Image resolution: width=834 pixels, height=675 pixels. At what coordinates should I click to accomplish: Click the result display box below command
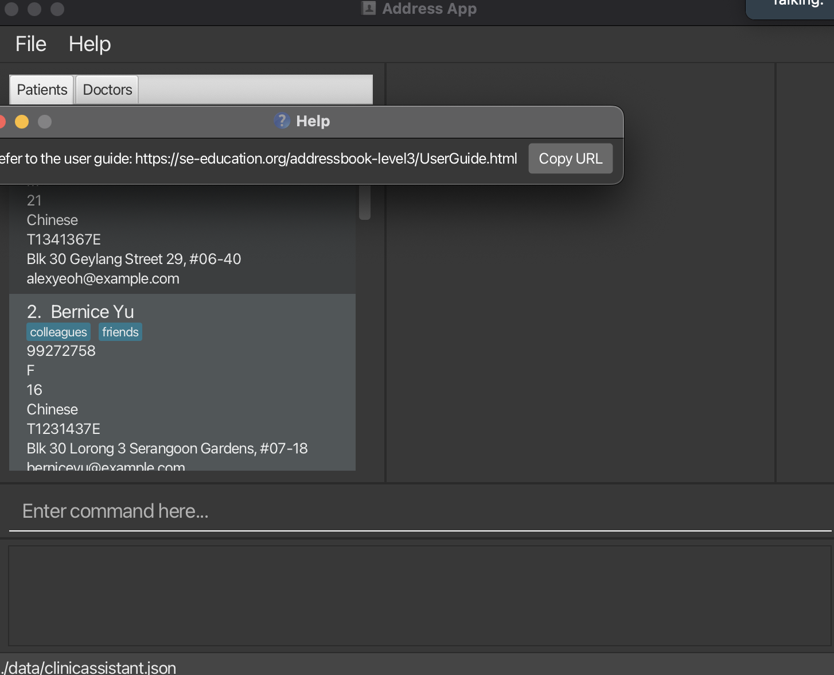tap(420, 596)
